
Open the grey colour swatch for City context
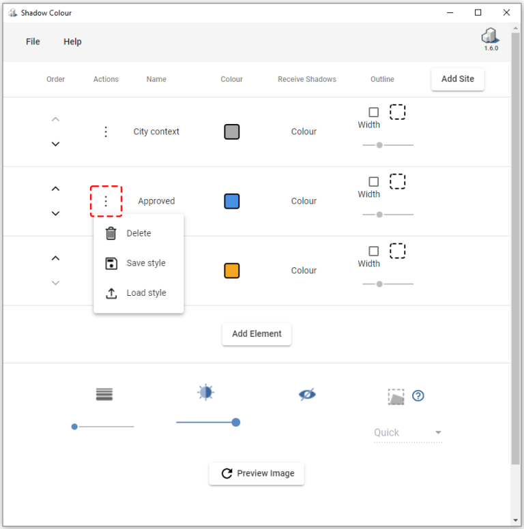click(231, 132)
